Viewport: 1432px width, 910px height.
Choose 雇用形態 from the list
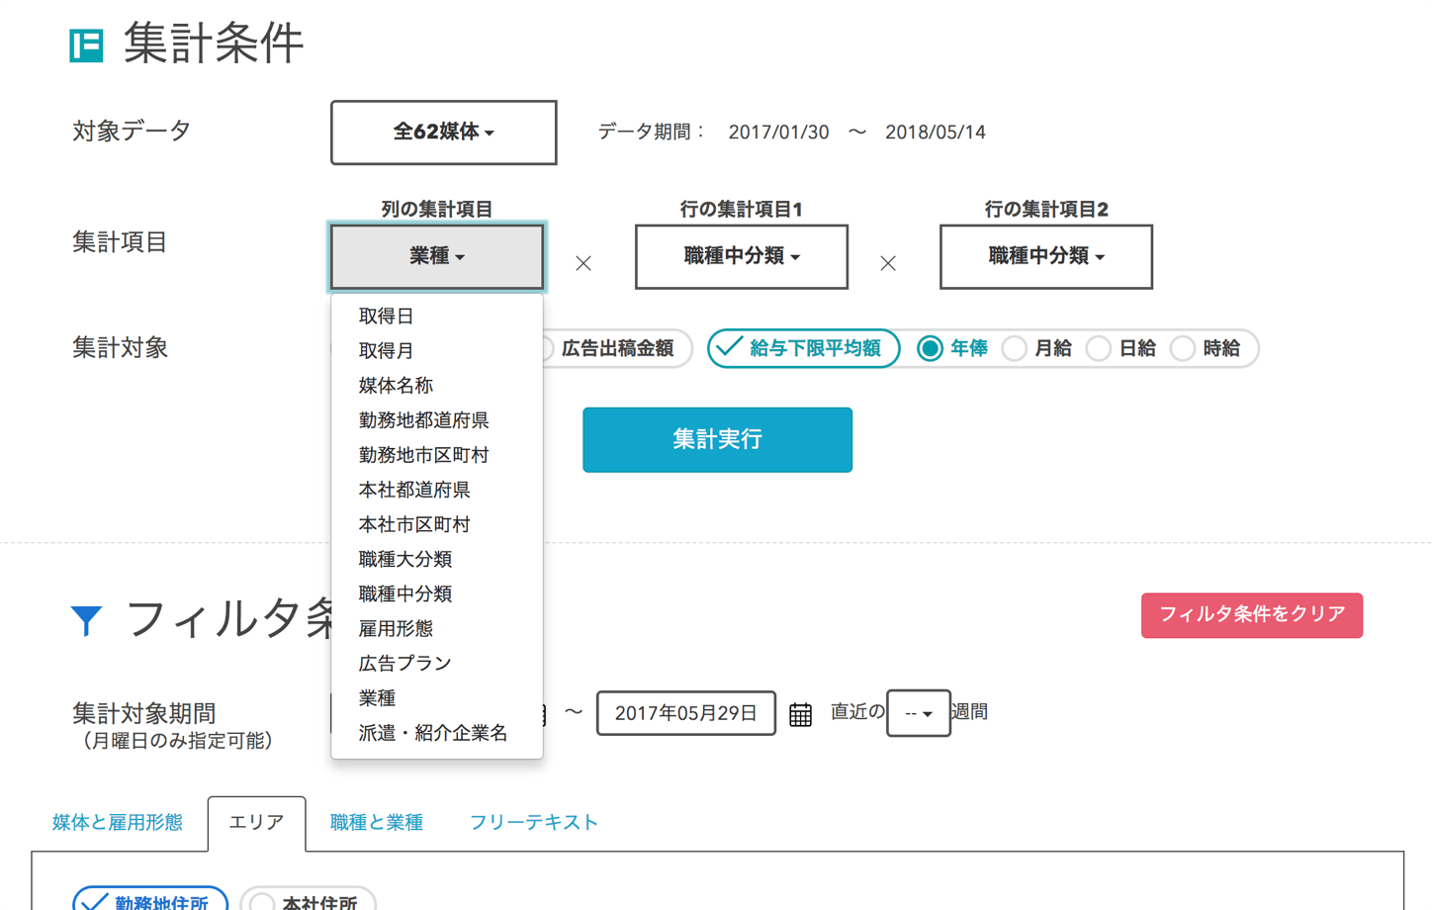click(x=437, y=628)
